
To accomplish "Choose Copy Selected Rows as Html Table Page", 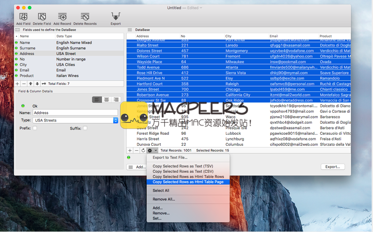I will click(x=188, y=182).
